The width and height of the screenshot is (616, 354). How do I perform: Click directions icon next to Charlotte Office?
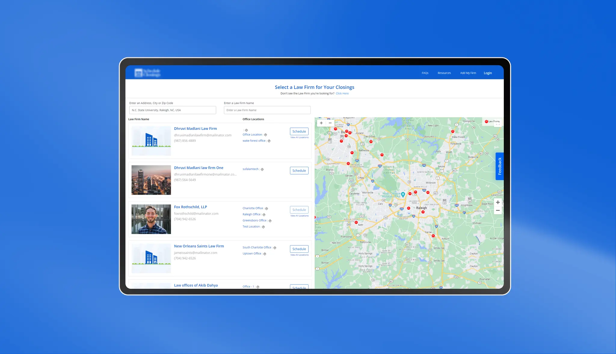(266, 209)
